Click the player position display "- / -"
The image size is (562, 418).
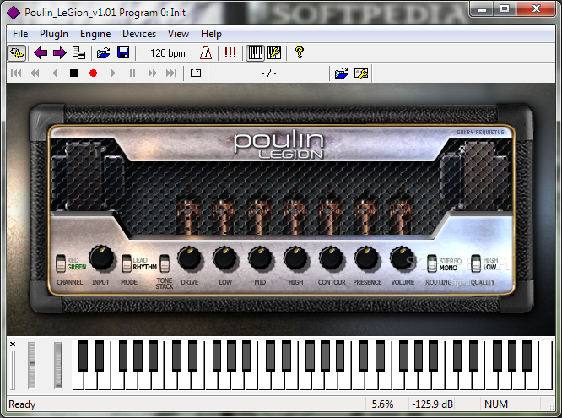269,73
